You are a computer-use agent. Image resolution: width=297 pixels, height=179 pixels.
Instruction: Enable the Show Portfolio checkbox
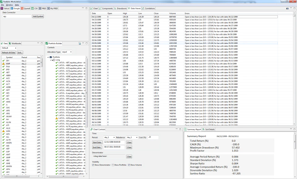(113, 165)
